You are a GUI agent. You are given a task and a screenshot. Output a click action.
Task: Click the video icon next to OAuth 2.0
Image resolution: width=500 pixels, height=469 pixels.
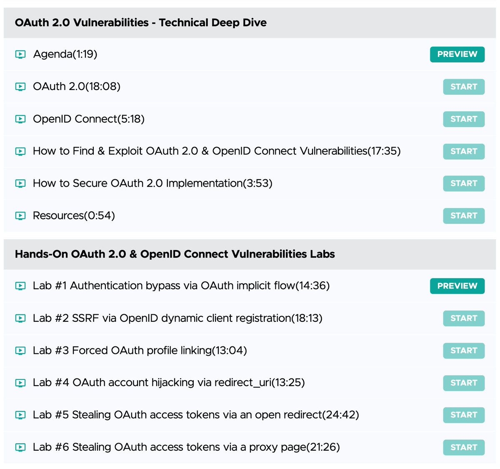(x=20, y=87)
